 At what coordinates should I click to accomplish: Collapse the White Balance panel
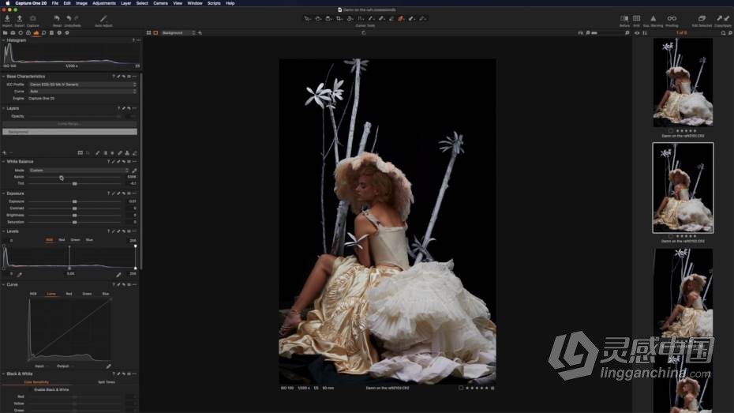click(x=4, y=162)
